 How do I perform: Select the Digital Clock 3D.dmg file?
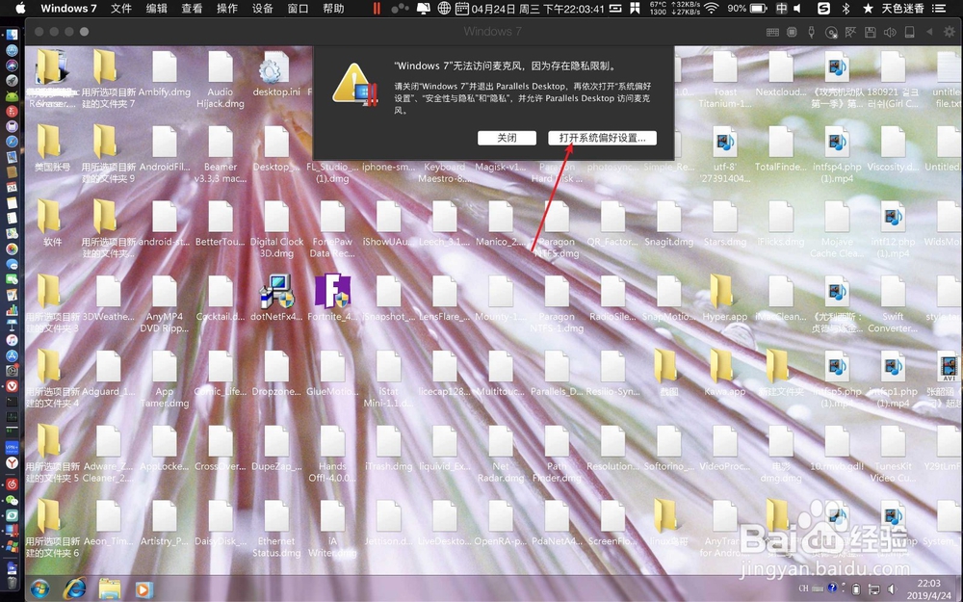pyautogui.click(x=276, y=229)
